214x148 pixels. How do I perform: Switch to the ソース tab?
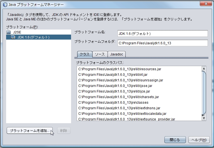(x=99, y=54)
